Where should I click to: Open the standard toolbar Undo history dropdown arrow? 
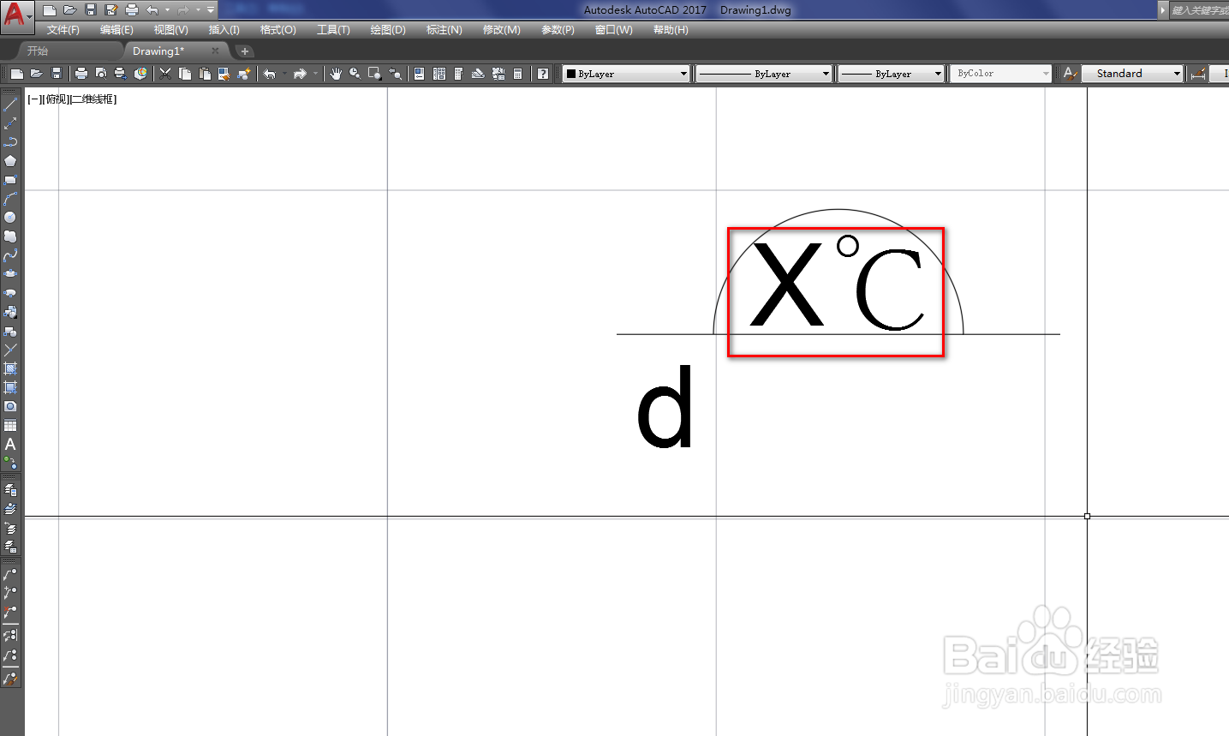284,74
